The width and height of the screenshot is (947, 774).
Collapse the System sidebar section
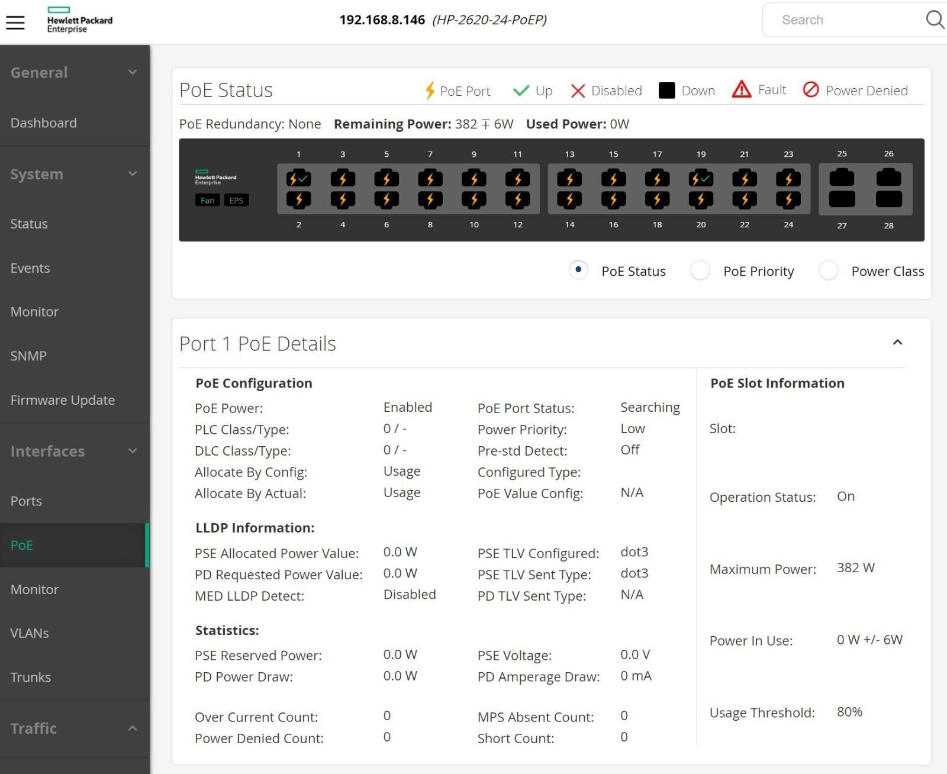133,173
